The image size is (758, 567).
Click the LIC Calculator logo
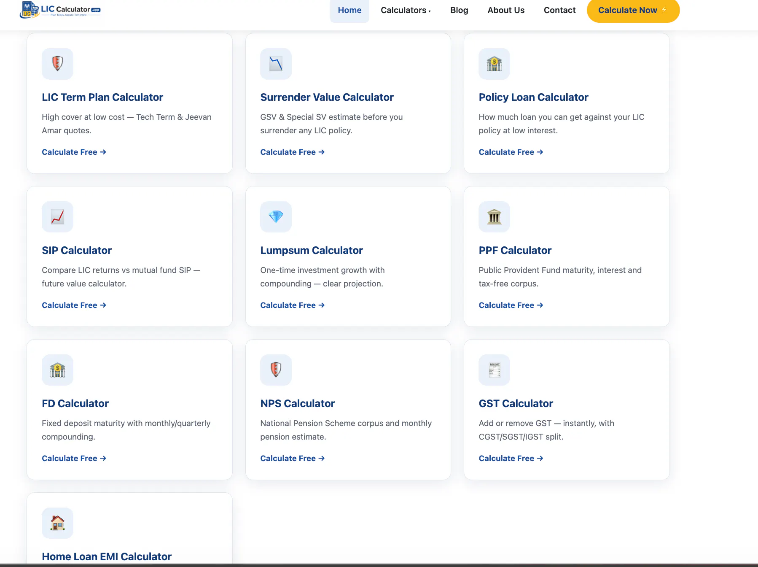60,10
